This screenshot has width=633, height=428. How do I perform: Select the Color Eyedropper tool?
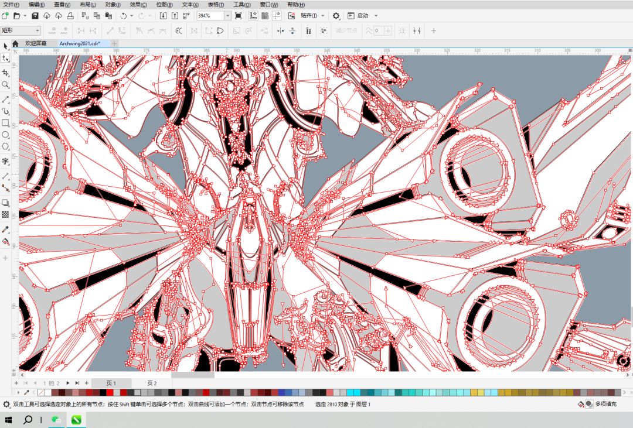click(5, 230)
